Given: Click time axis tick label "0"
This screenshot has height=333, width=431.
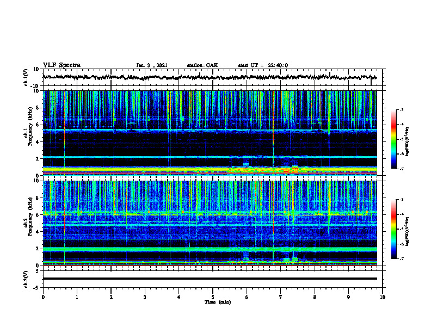Looking at the screenshot, I should (x=43, y=297).
